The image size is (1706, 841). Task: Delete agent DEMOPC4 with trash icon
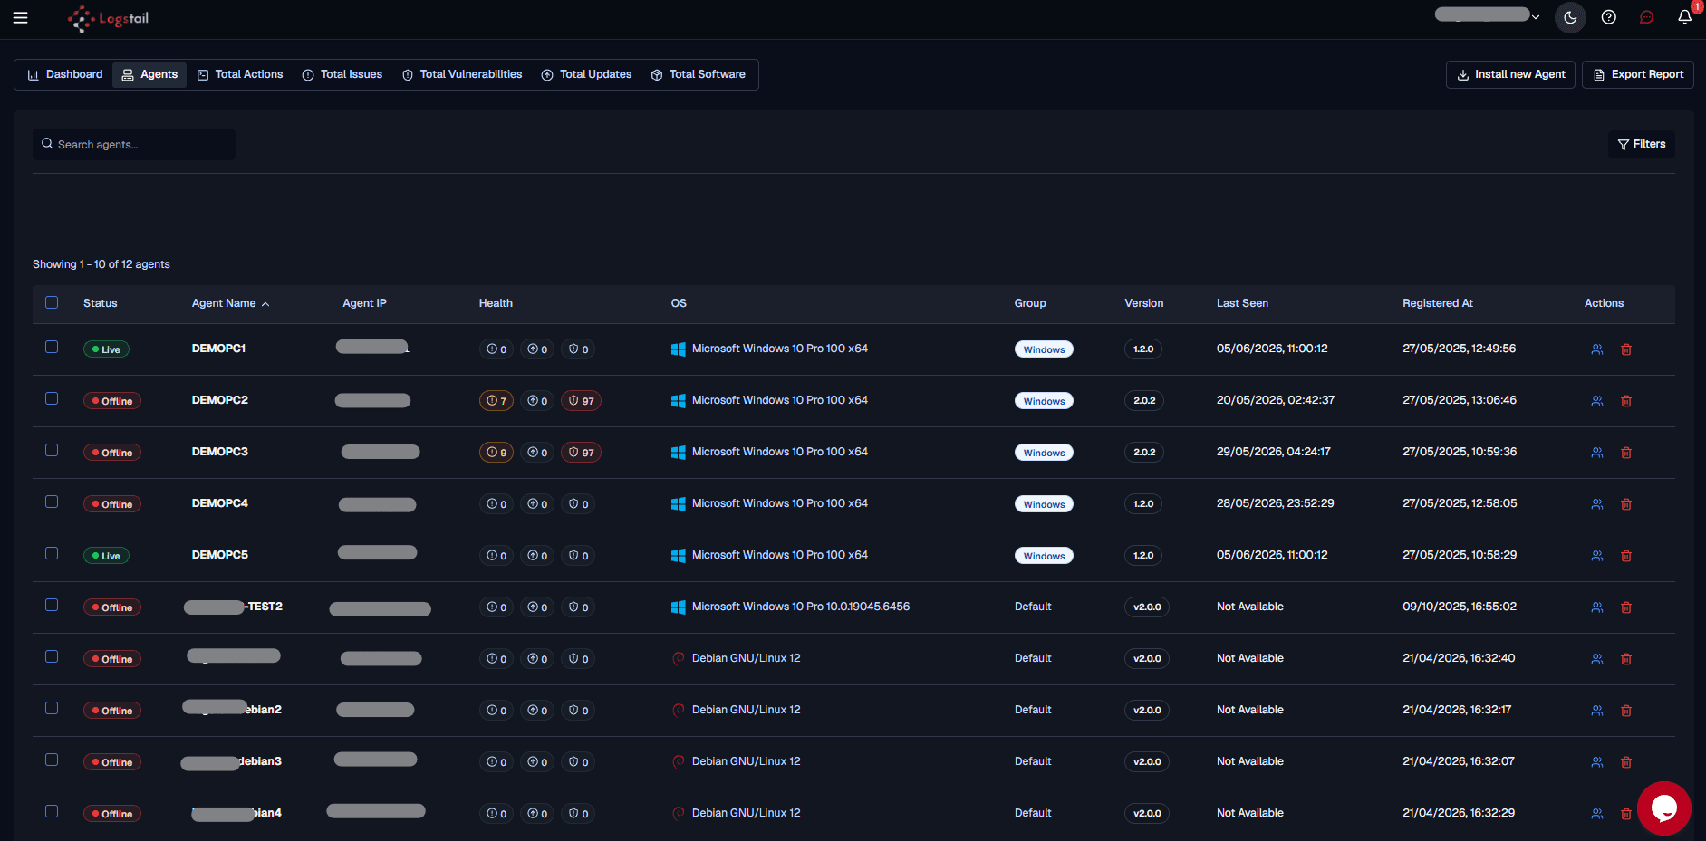click(1626, 504)
